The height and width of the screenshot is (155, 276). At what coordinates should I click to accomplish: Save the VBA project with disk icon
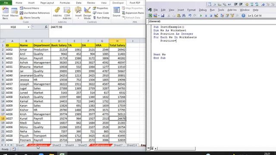[163, 15]
